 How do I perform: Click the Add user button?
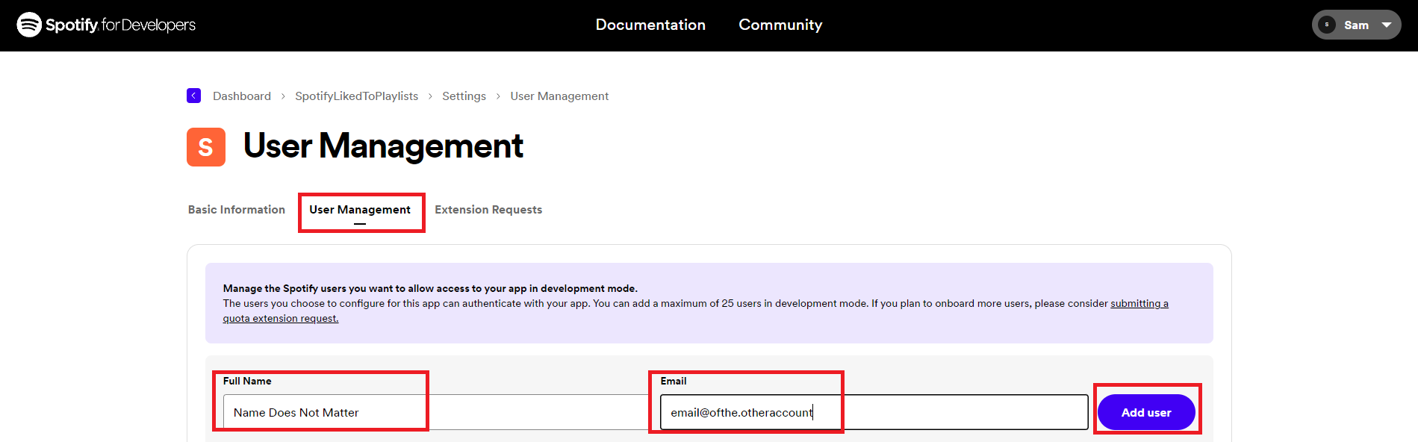pos(1146,412)
